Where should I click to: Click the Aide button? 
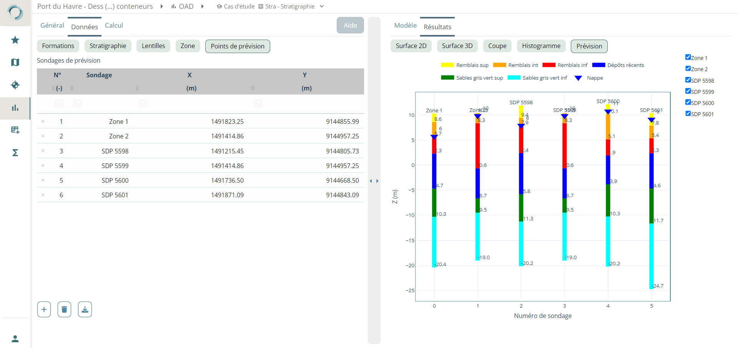(350, 25)
